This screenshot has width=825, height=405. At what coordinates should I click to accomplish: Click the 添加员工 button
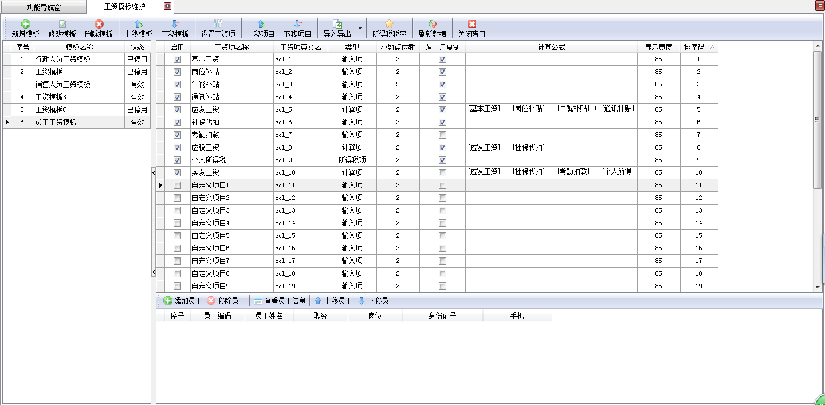(x=182, y=301)
